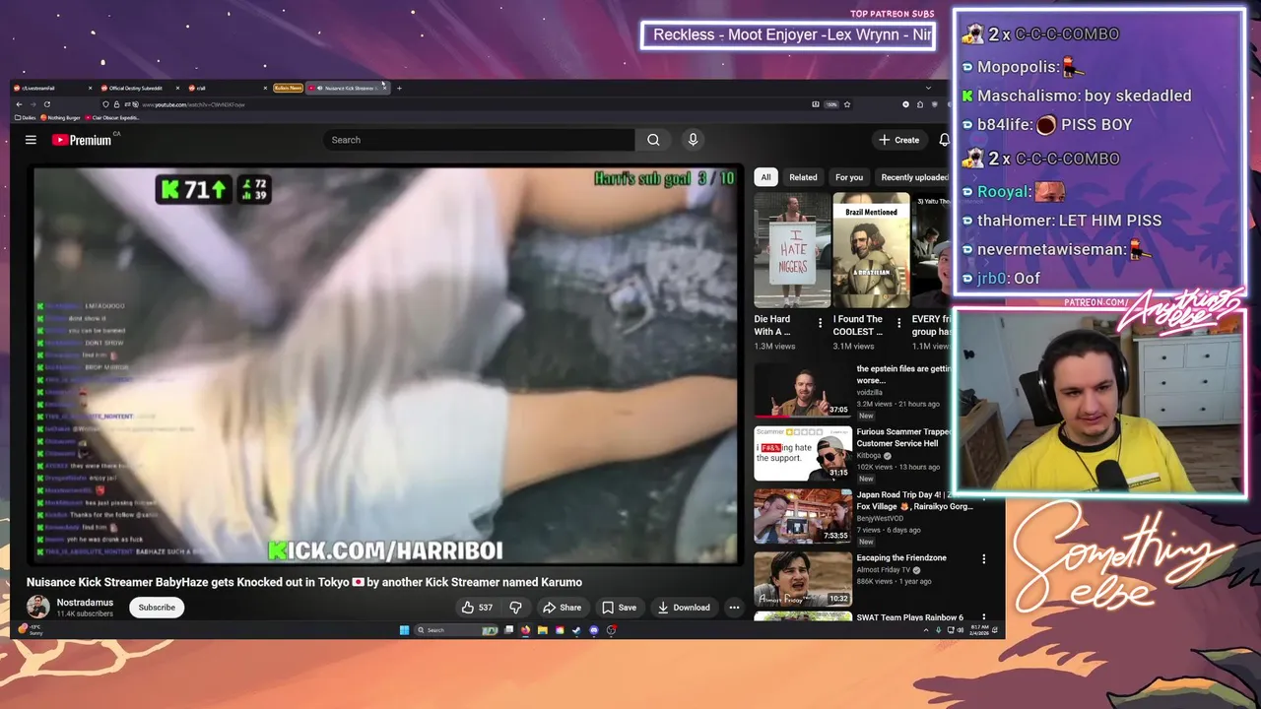Reload the page with refresh icon

coord(46,104)
